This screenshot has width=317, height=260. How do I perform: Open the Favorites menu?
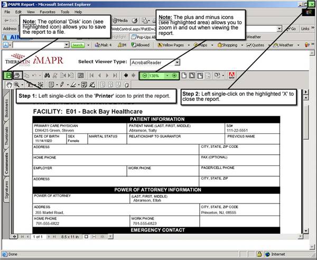(47, 11)
